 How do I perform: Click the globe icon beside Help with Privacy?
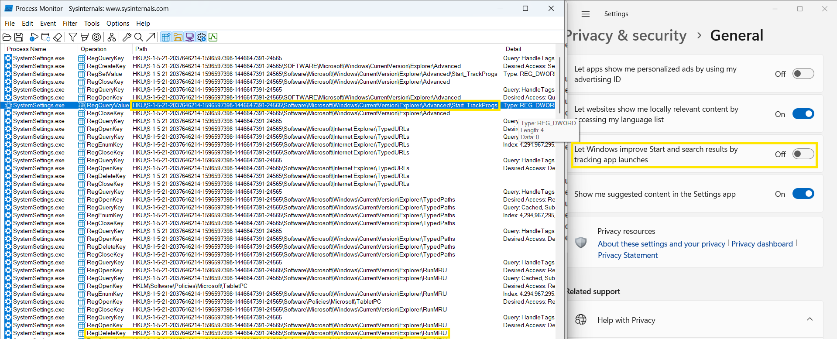(x=581, y=320)
